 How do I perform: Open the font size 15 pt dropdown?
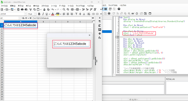coord(35,14)
